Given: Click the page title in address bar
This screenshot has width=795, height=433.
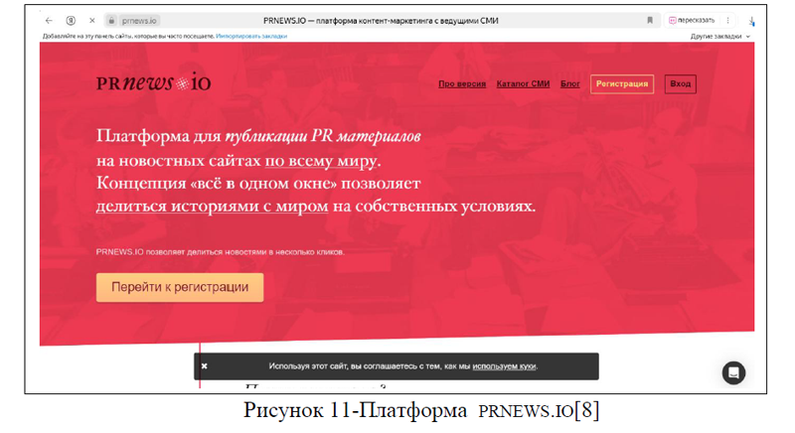Looking at the screenshot, I should (x=381, y=21).
